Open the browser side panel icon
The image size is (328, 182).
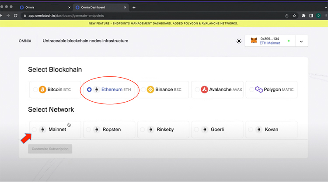311,16
